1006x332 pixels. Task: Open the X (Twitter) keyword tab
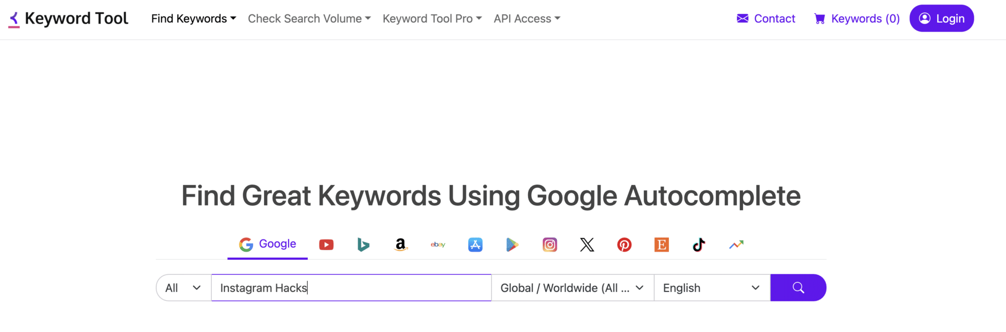587,245
